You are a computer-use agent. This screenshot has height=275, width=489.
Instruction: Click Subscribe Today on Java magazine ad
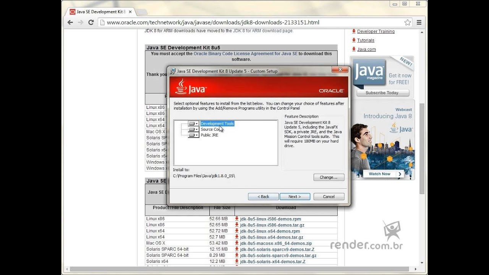click(x=382, y=93)
